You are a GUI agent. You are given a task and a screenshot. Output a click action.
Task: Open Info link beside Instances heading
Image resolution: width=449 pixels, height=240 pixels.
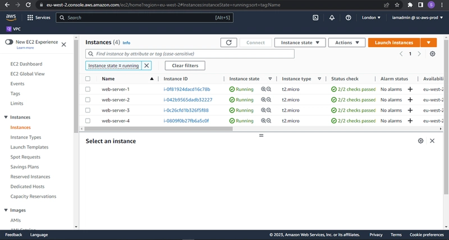(x=126, y=43)
